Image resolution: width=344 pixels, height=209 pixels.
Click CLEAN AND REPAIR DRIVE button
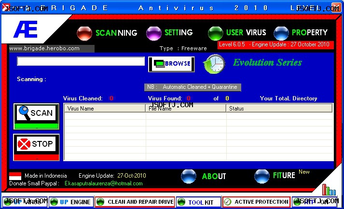click(135, 202)
